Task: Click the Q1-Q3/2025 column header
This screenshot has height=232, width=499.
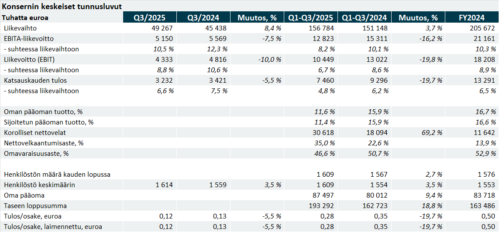Action: (x=310, y=17)
